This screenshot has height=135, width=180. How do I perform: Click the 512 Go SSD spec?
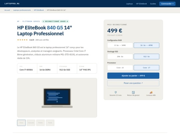[x=65, y=70]
